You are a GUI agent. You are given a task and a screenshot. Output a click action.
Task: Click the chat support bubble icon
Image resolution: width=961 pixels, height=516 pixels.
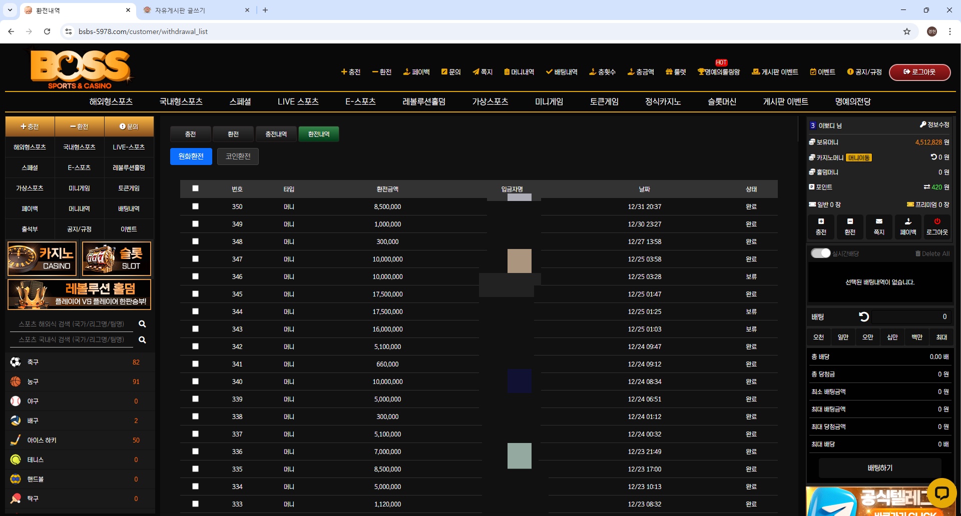point(941,493)
